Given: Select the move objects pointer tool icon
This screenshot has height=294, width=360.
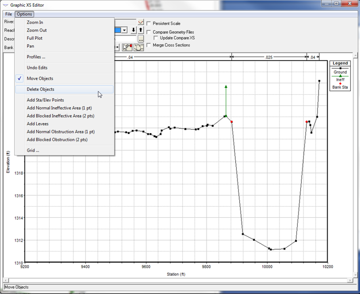Looking at the screenshot, I should point(127,47).
